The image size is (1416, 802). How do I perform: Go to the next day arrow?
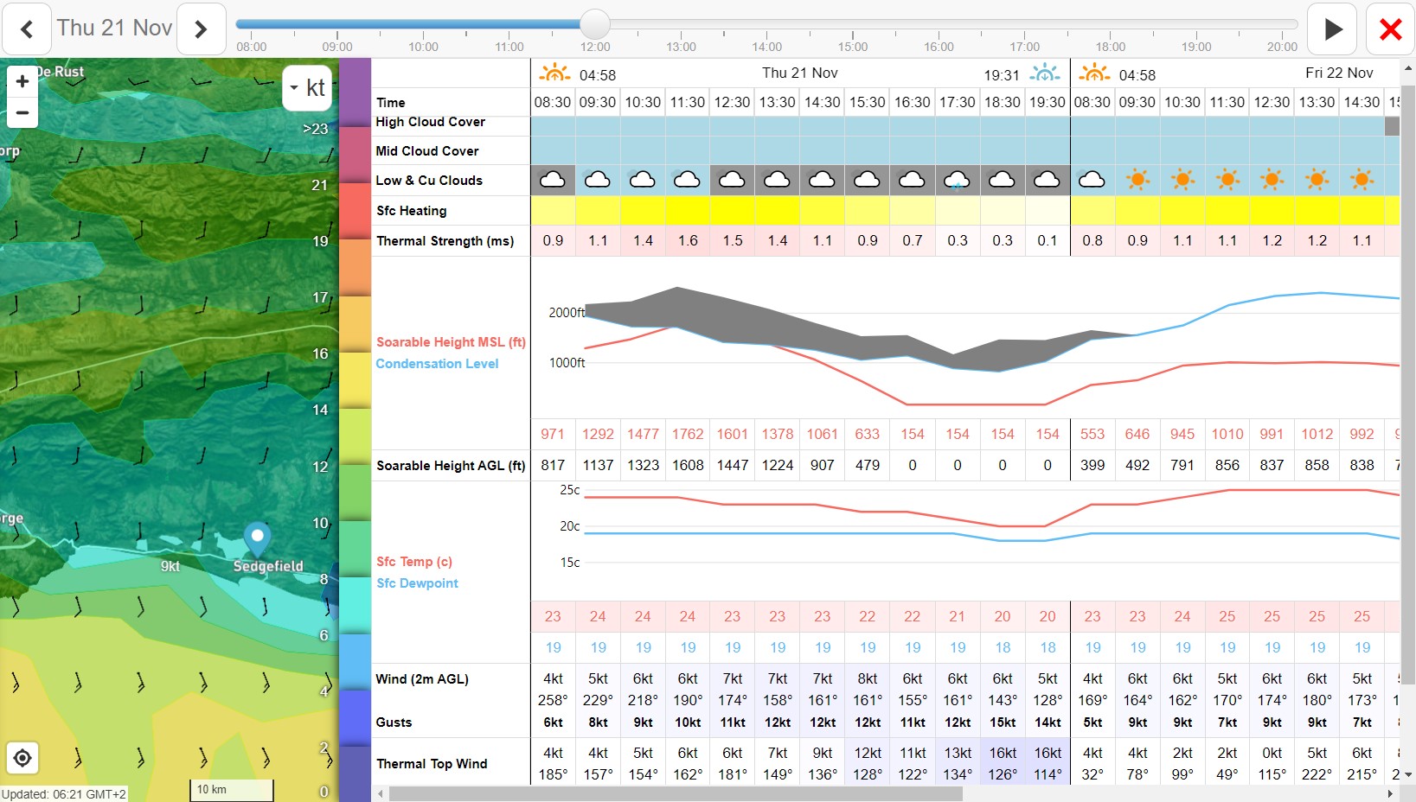coord(201,29)
